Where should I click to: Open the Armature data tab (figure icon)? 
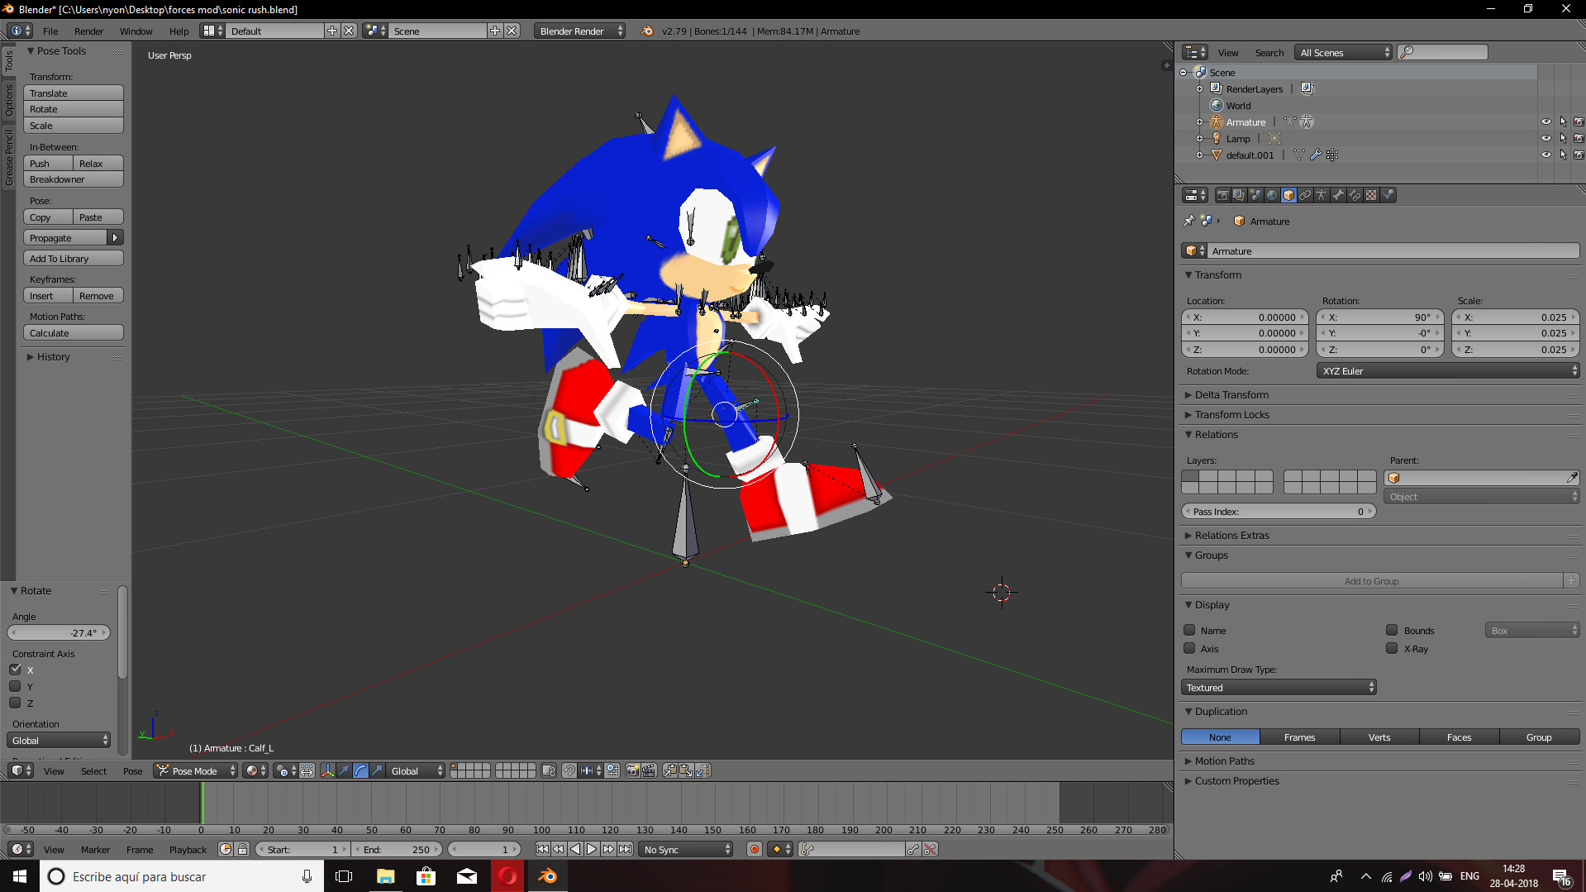[1322, 195]
